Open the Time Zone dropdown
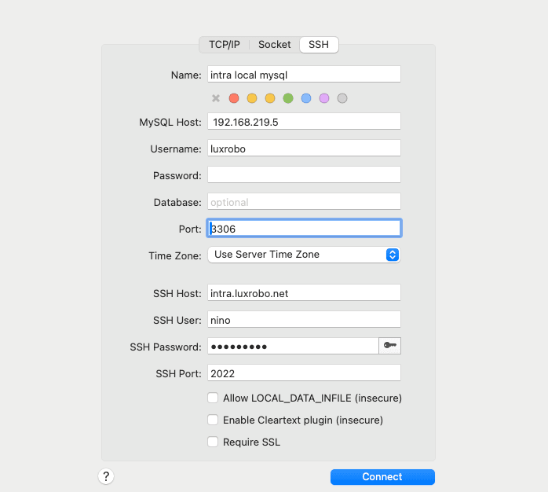The height and width of the screenshot is (492, 548). click(304, 255)
